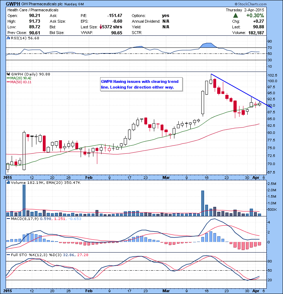283x294 pixels.
Task: Click the Yield: label
Action: pos(136,27)
